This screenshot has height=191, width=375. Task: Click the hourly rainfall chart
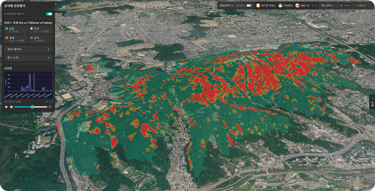click(x=28, y=85)
